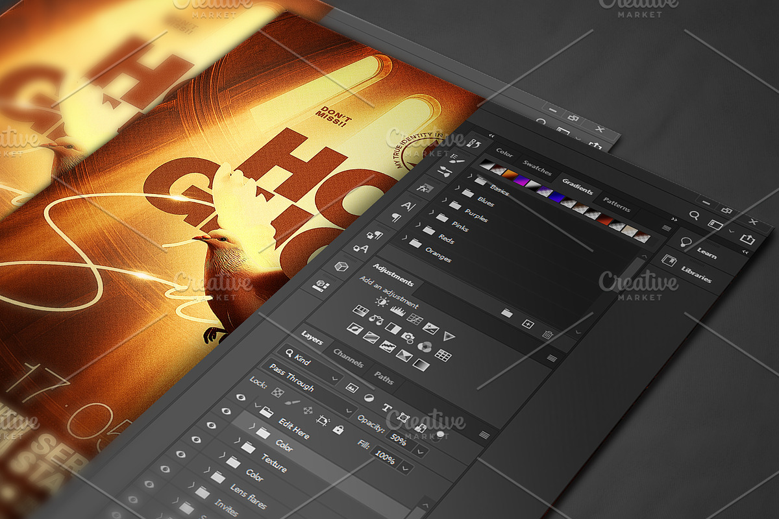Collapse the Edit Here group chevron
Viewport: 779px width, 519px height.
point(257,405)
